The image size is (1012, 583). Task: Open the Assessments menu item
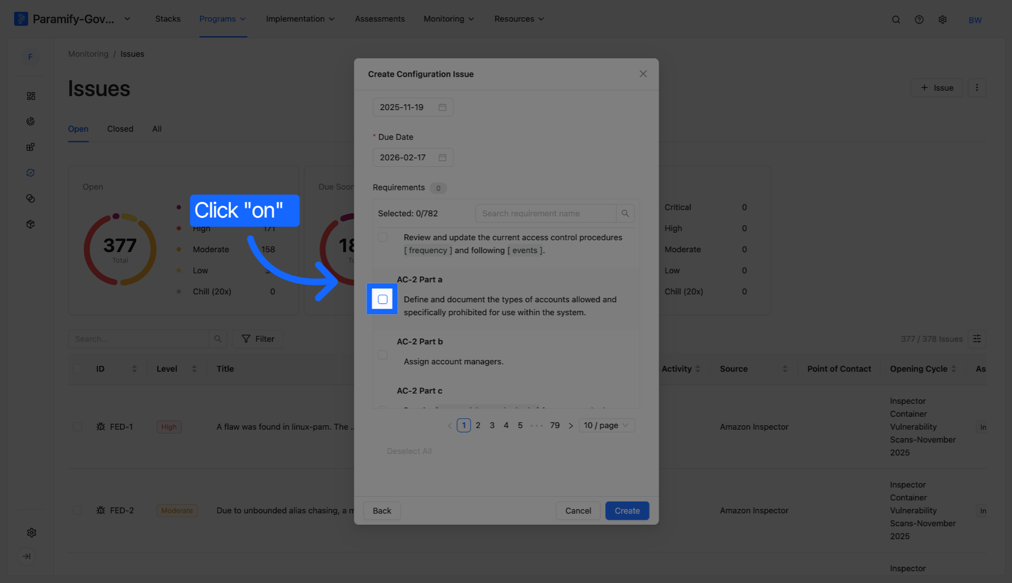[380, 19]
